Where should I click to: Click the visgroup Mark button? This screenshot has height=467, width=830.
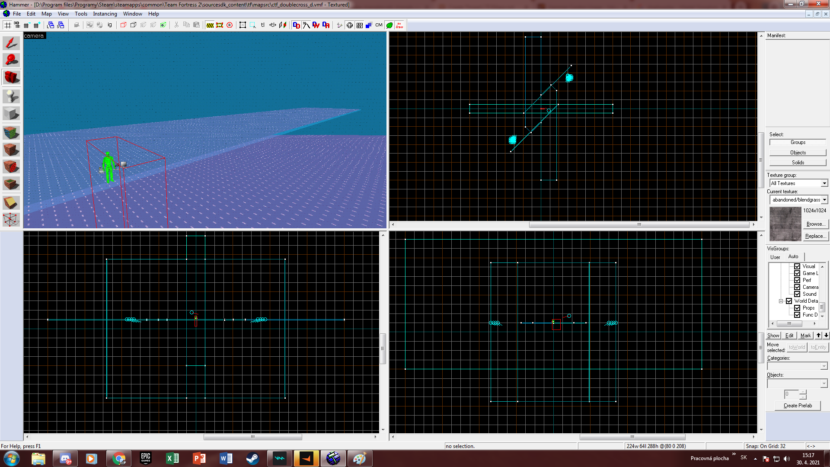pyautogui.click(x=805, y=336)
